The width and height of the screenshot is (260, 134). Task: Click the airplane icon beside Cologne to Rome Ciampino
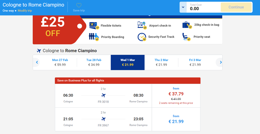click(39, 51)
